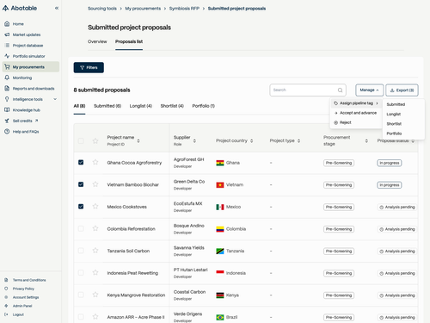Star the Ghana Cocoa Agroforestry project
This screenshot has width=430, height=323.
(x=95, y=162)
